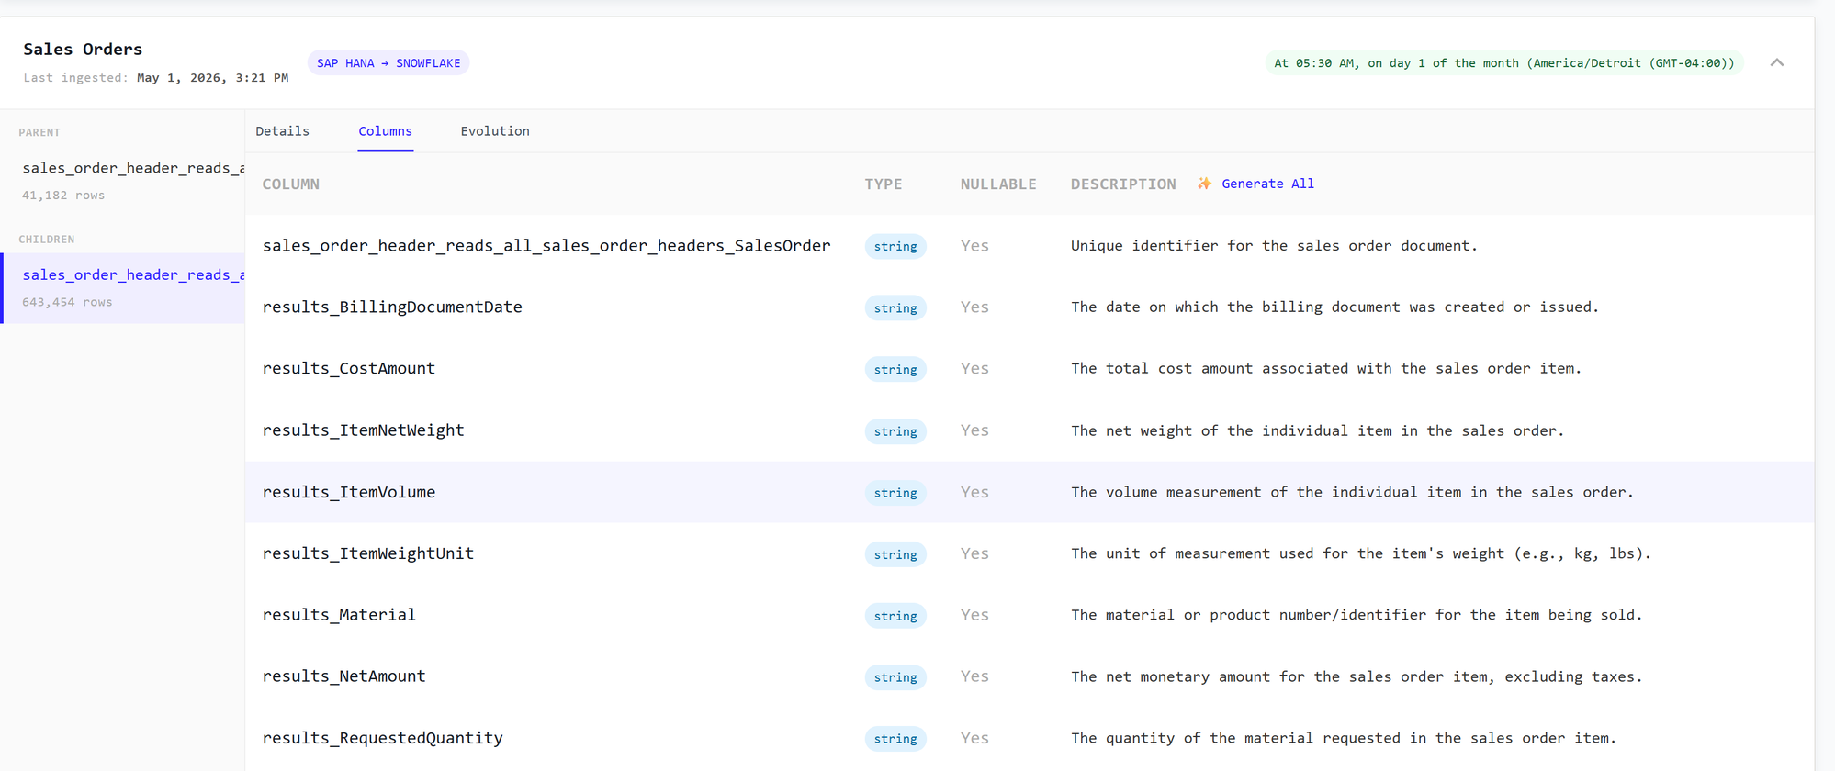The image size is (1835, 771).
Task: Select results_ItemWeightUnit column
Action: (368, 553)
